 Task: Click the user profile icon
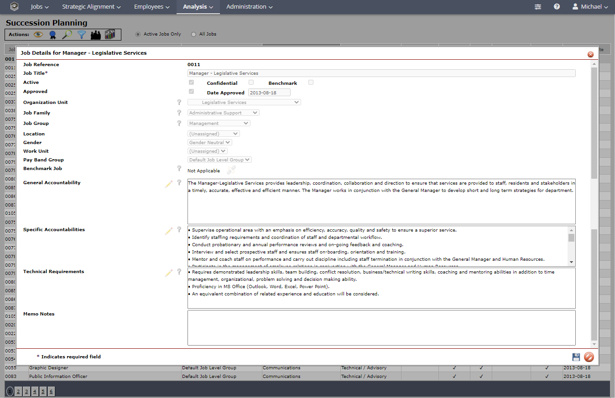pos(575,7)
